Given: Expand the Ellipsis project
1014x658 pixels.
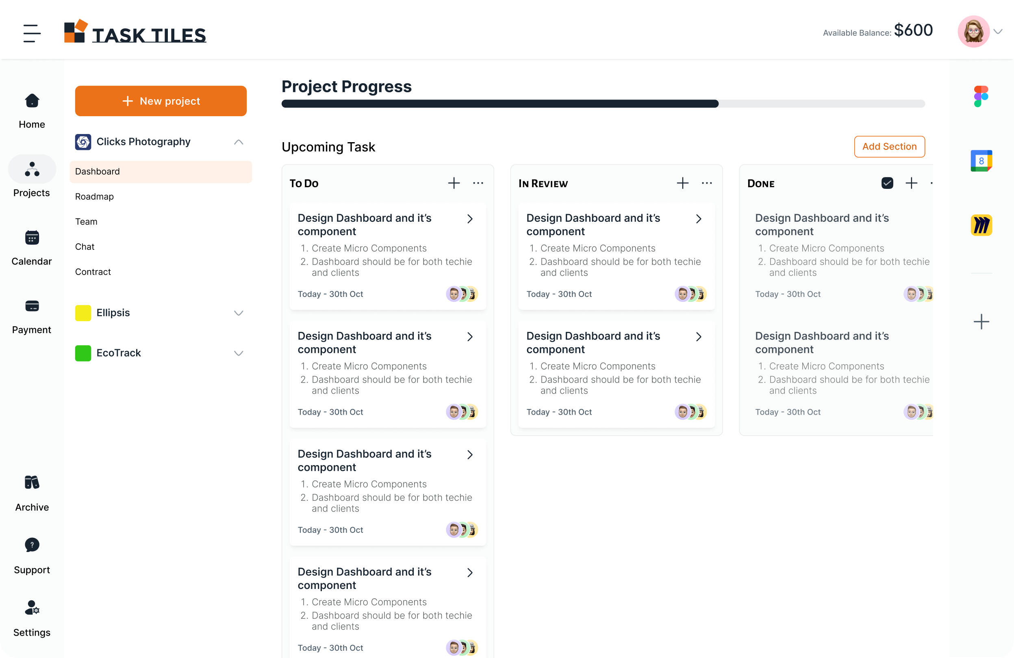Looking at the screenshot, I should (239, 313).
